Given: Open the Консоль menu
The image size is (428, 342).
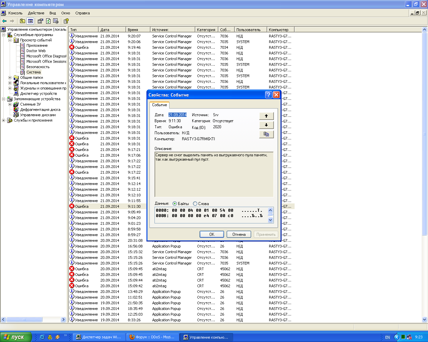Looking at the screenshot, I should click(x=15, y=13).
